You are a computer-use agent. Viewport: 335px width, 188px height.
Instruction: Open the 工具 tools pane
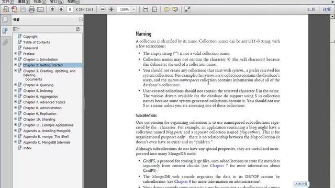311,9
